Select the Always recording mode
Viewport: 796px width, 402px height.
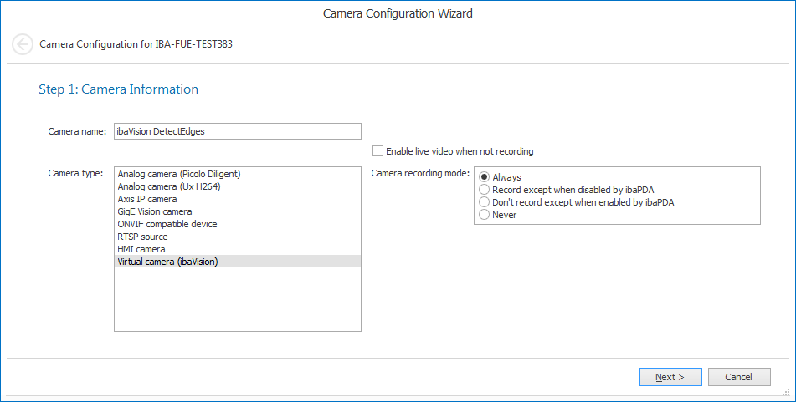485,177
